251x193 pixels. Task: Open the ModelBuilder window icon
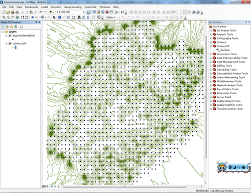[x=117, y=12]
